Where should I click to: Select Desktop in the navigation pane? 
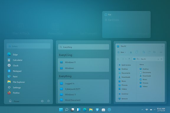[x=123, y=69]
